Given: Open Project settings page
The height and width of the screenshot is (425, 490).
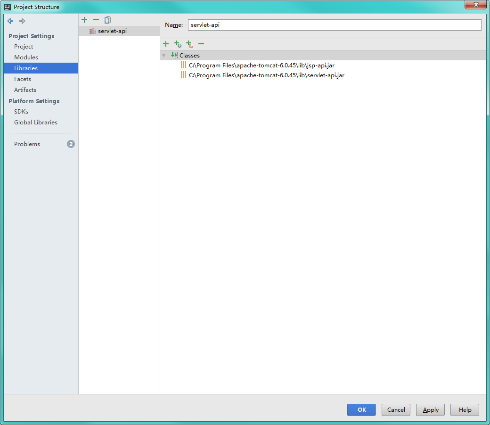Looking at the screenshot, I should [24, 47].
